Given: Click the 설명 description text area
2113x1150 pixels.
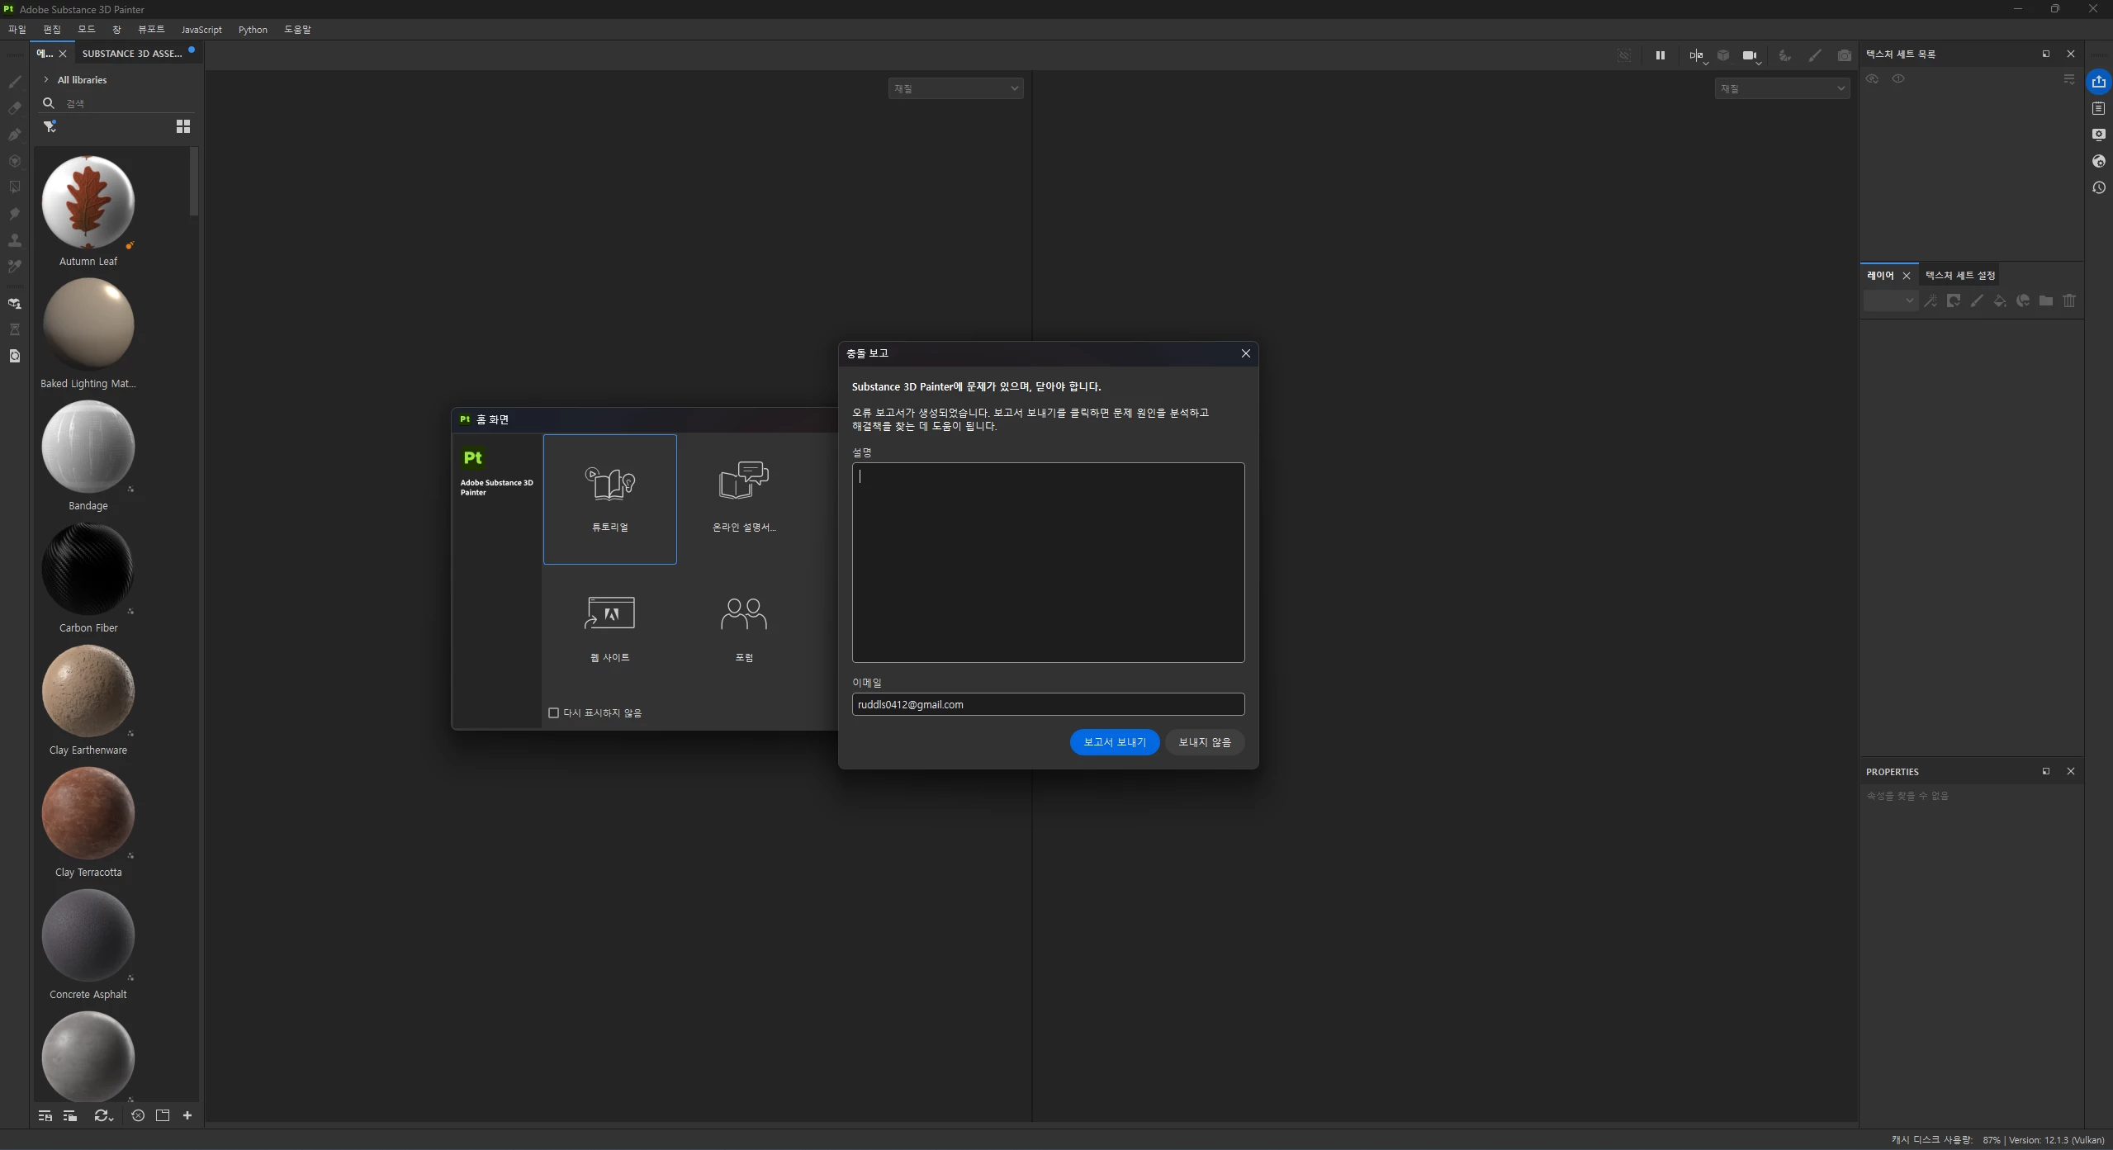Looking at the screenshot, I should click(1048, 562).
